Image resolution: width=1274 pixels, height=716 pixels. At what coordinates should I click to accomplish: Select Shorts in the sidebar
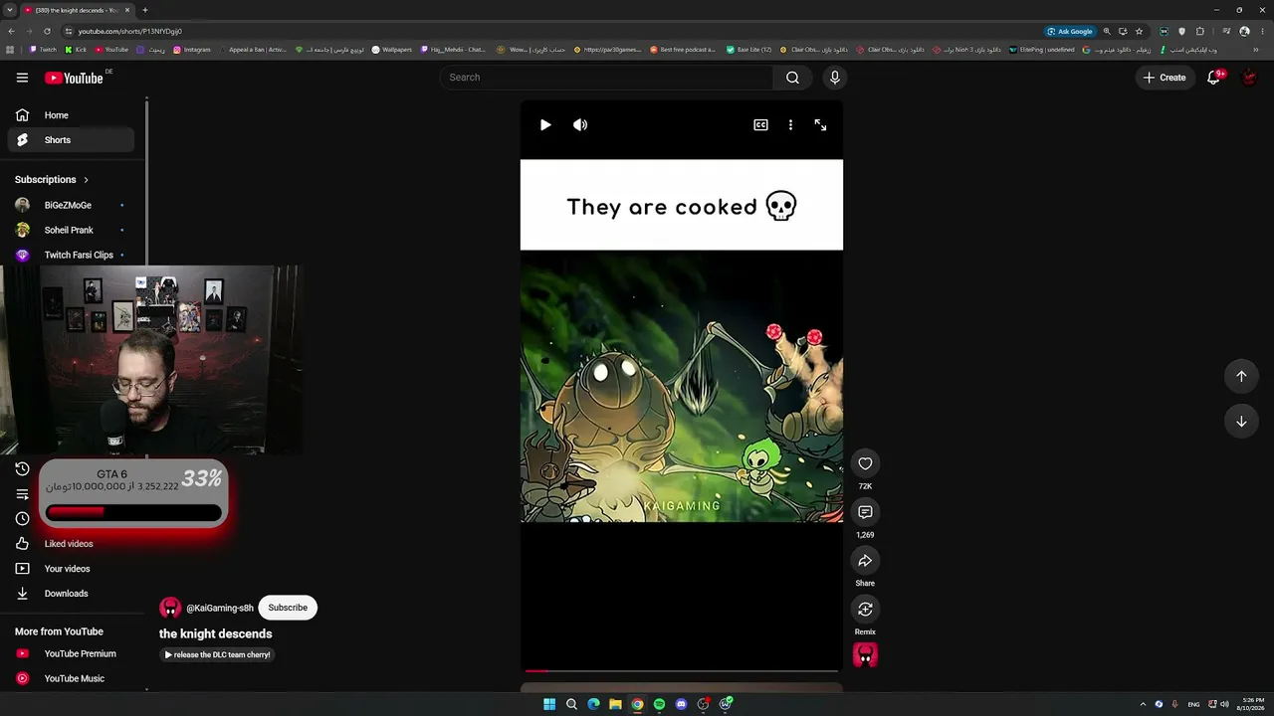click(x=71, y=140)
